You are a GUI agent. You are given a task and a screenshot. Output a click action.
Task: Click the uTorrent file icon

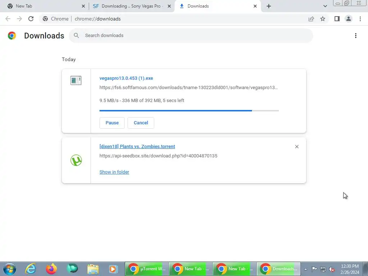click(x=76, y=160)
